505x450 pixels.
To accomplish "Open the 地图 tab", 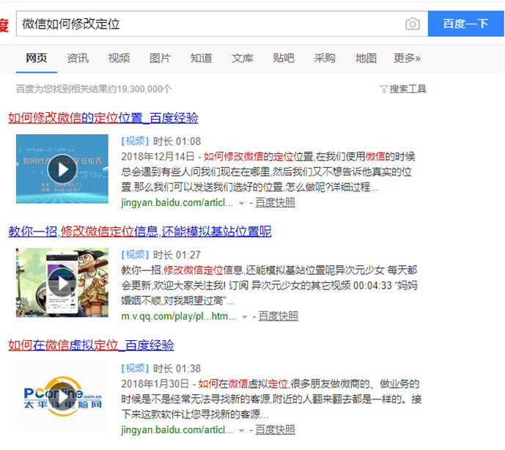I will tap(366, 58).
